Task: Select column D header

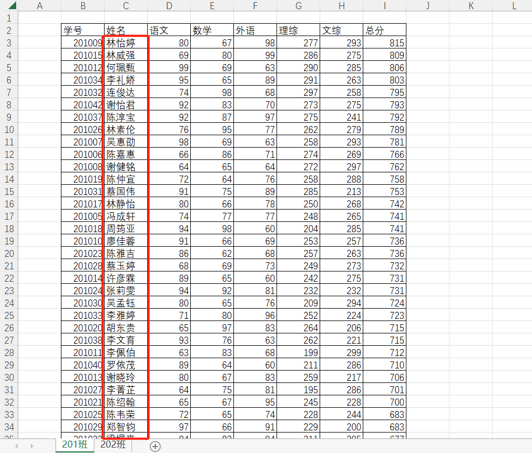Action: point(169,6)
